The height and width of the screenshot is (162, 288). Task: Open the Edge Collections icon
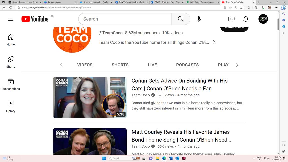256,8
